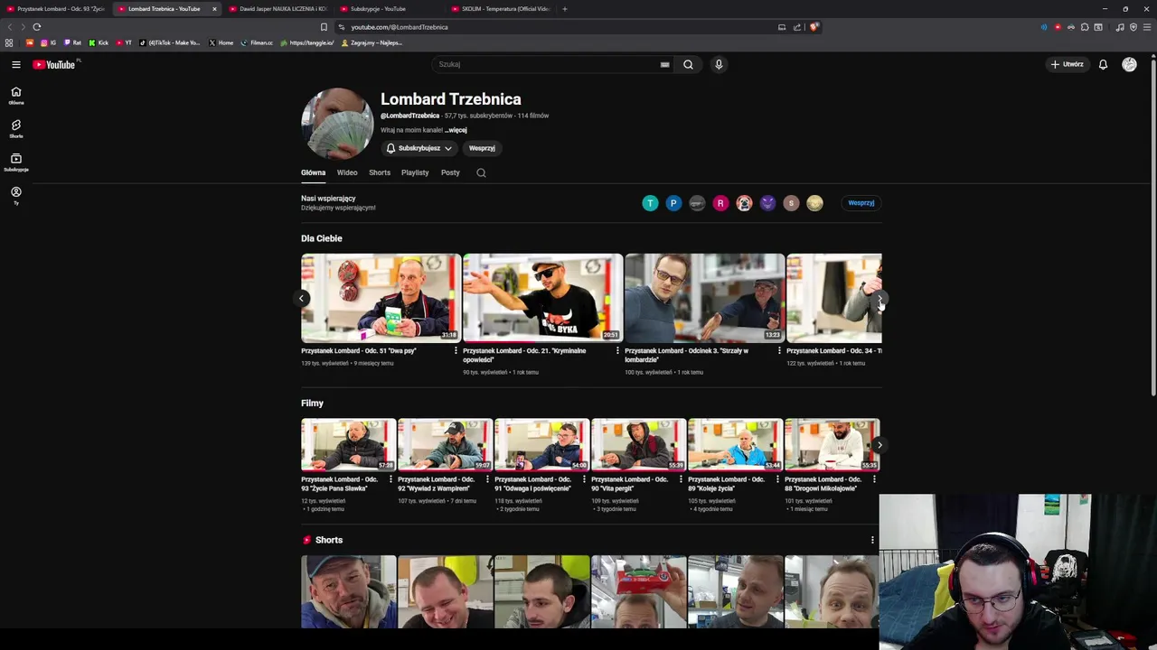Open Odc. 90 "Vita pergit" title

pyautogui.click(x=629, y=484)
